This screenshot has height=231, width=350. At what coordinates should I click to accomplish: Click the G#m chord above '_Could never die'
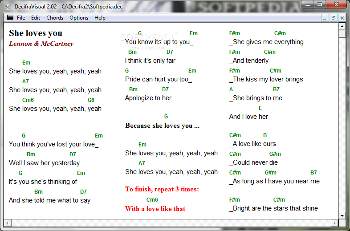click(275, 154)
